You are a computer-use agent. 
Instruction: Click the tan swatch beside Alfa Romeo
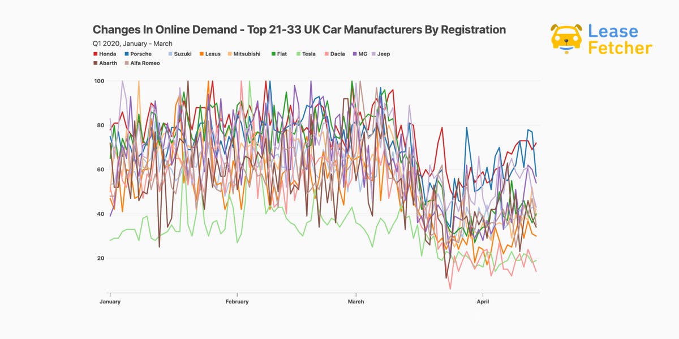127,63
